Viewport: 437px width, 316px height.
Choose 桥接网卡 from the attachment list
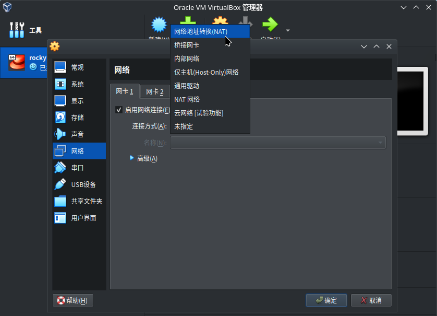210,45
